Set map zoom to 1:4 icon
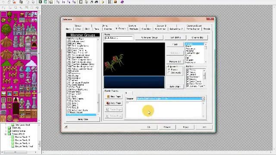The height and width of the screenshot is (155, 276). coord(69,2)
